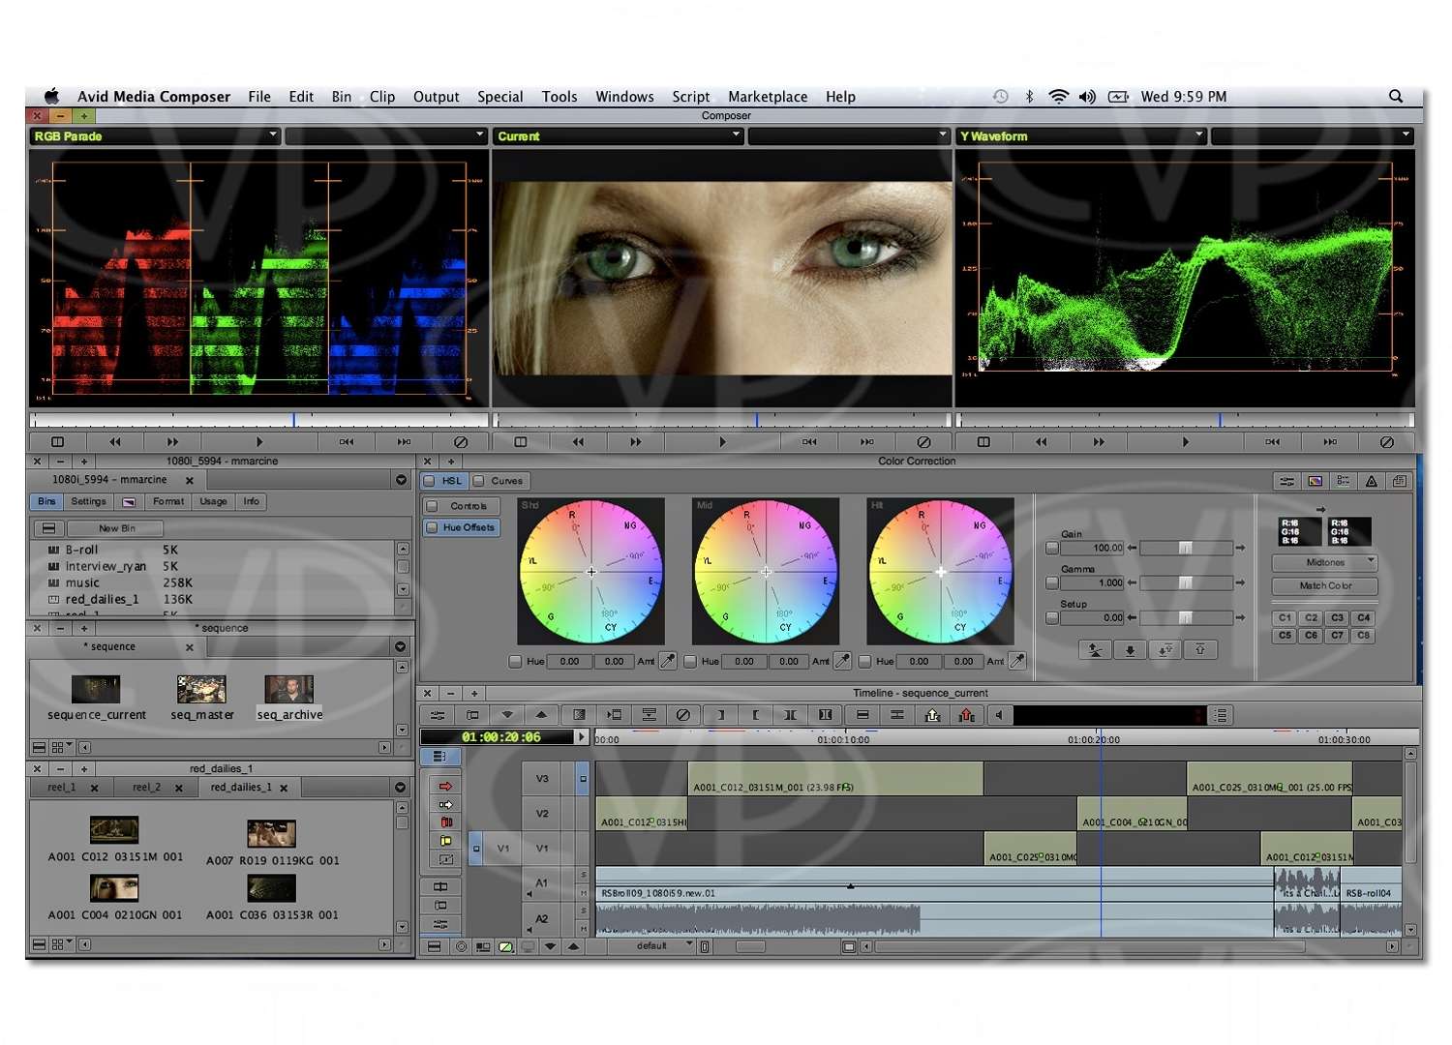Click the Wi-Fi icon in menu bar

(1058, 96)
